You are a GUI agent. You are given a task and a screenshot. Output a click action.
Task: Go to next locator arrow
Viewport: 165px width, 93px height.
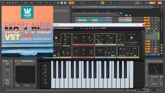(x=122, y=16)
